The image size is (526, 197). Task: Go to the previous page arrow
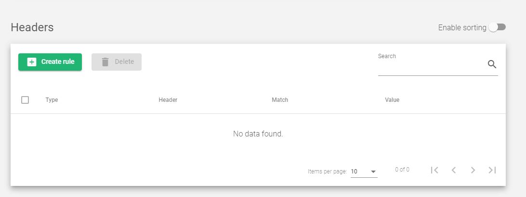tap(454, 170)
